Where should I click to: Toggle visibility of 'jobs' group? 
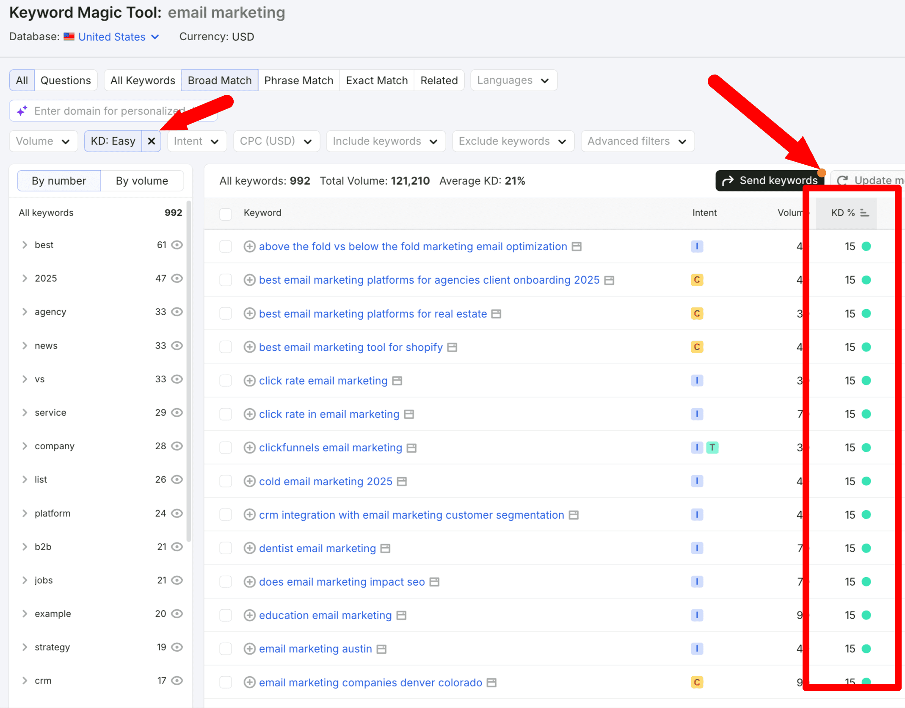point(177,580)
